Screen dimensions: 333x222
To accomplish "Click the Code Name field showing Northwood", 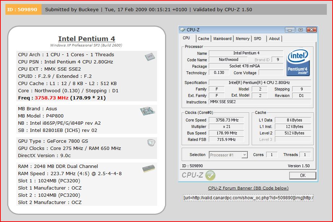I will pos(228,60).
